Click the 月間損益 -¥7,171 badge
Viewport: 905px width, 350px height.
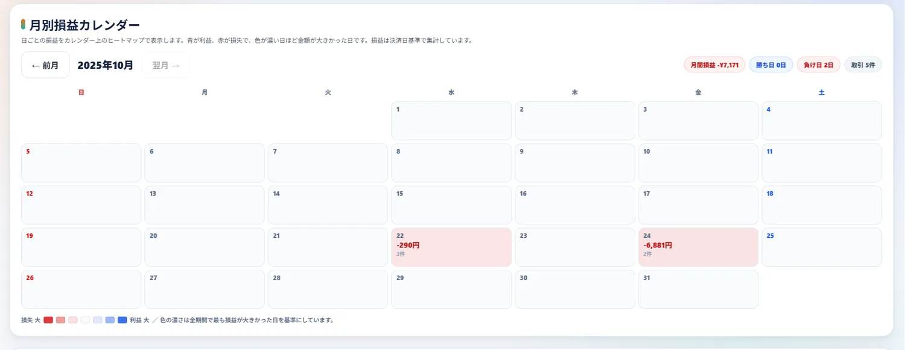714,65
